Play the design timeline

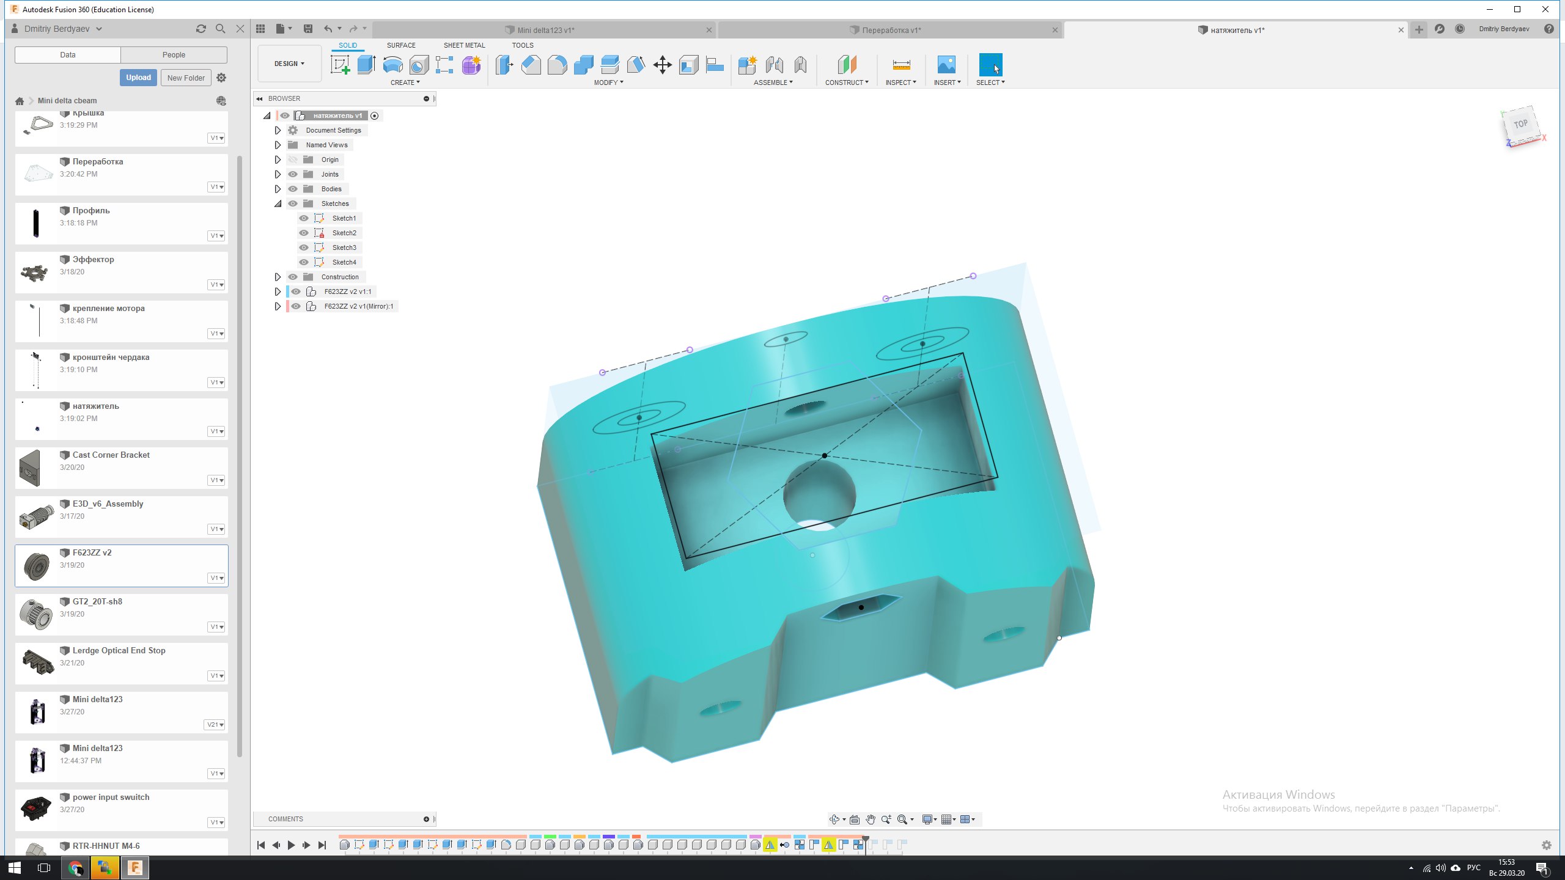click(291, 845)
